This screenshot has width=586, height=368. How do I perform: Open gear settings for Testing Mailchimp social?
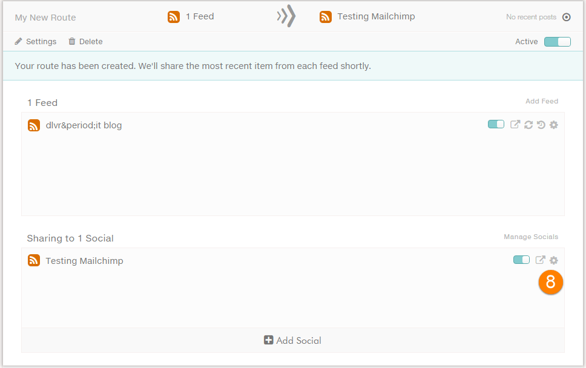coord(554,260)
